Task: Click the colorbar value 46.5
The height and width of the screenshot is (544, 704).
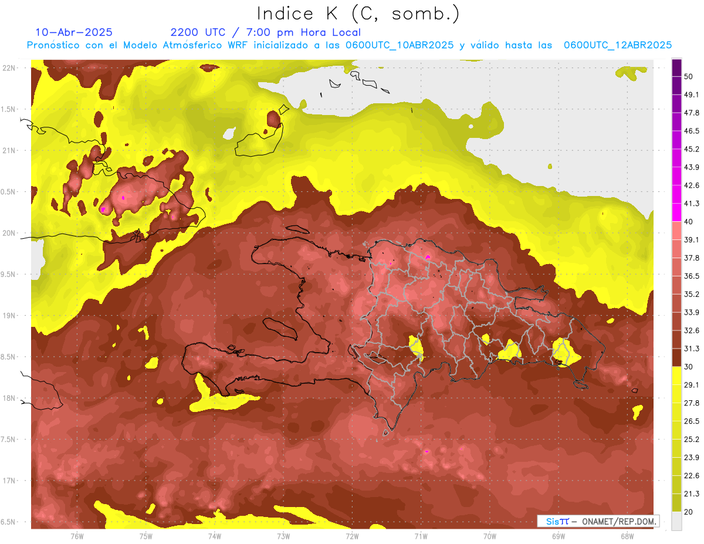Action: [692, 131]
